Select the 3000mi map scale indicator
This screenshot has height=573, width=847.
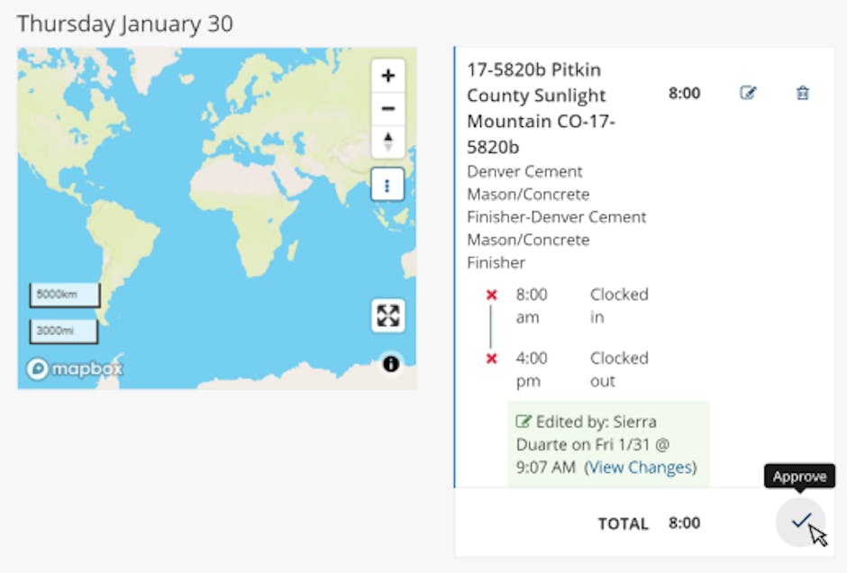point(63,332)
